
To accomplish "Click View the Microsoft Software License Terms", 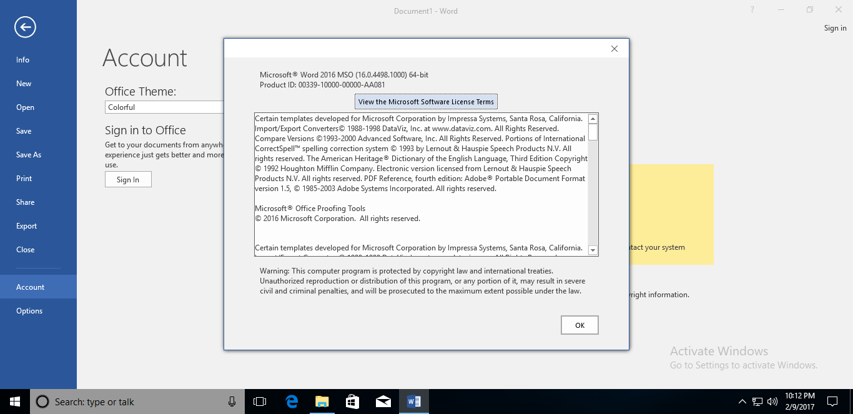I will [426, 102].
